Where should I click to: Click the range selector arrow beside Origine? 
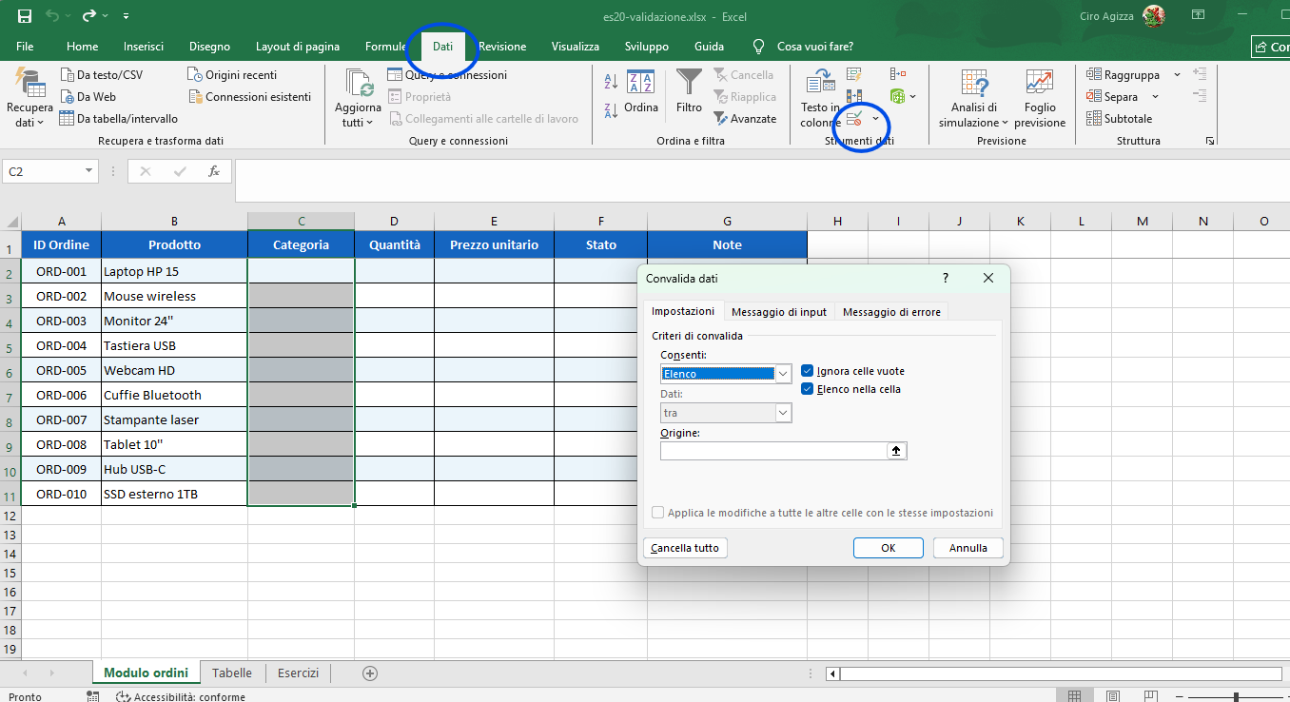pos(896,451)
